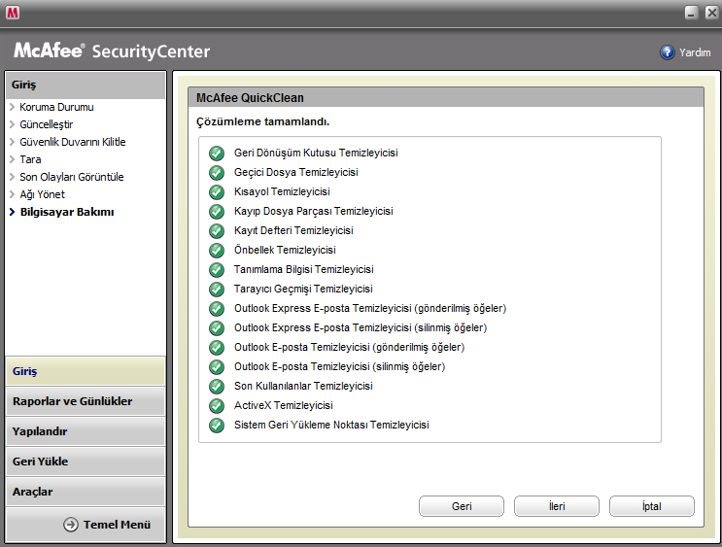Open the Araçlar tab
The image size is (722, 547).
pyautogui.click(x=86, y=492)
